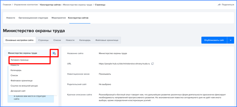Image resolution: width=237 pixels, height=107 pixels.
Task: Open Управление контентом breadcrumb
Action: pos(26,5)
